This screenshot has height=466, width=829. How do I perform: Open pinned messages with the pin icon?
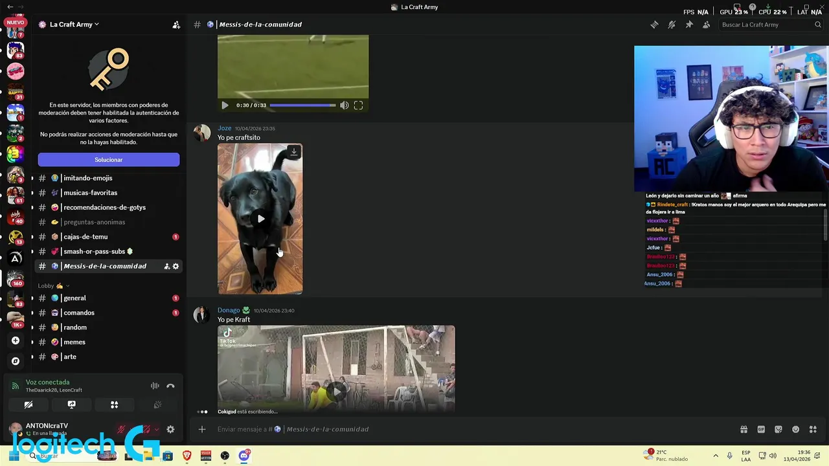(x=689, y=25)
